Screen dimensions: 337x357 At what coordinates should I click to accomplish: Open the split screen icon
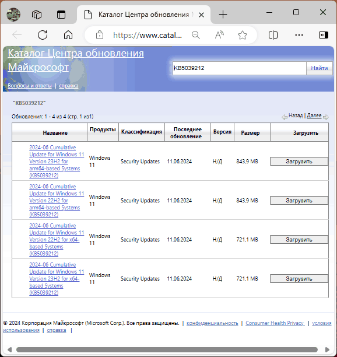click(x=273, y=35)
